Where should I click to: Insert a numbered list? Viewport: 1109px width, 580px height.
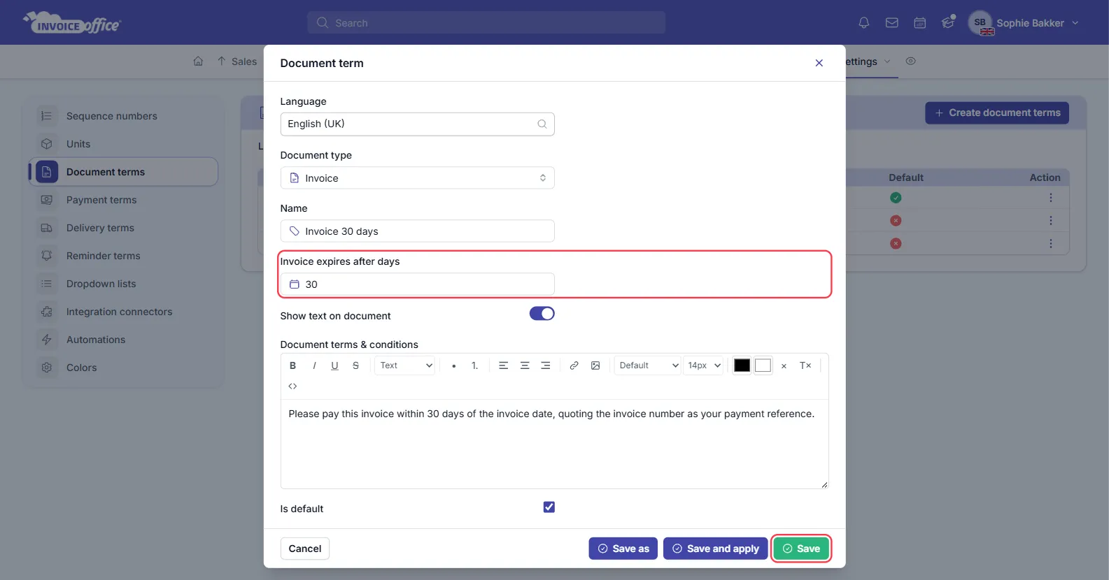click(474, 365)
